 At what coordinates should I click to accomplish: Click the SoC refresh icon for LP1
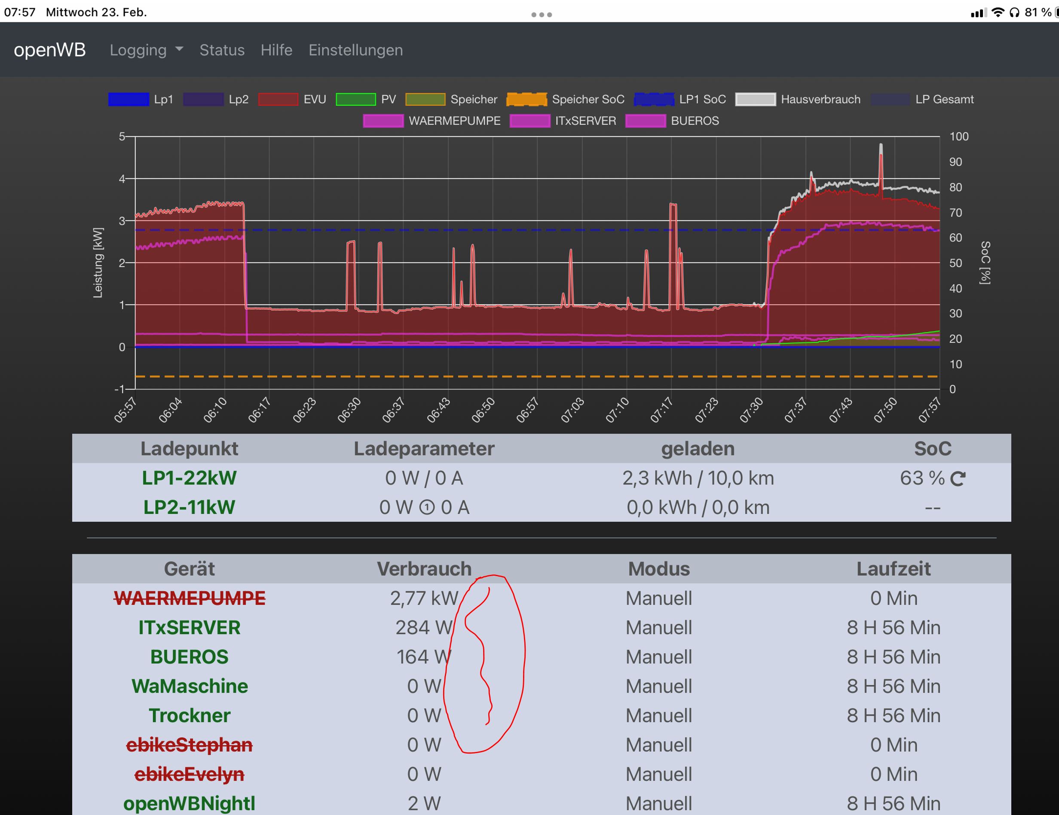pos(958,479)
